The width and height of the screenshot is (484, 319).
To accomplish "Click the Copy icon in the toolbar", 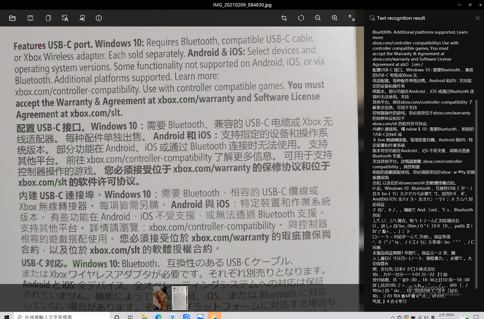I will pyautogui.click(x=48, y=18).
